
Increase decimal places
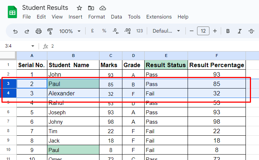tap(127, 31)
